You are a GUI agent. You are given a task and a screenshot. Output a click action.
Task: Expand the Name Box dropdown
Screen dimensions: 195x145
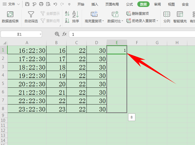pos(40,34)
